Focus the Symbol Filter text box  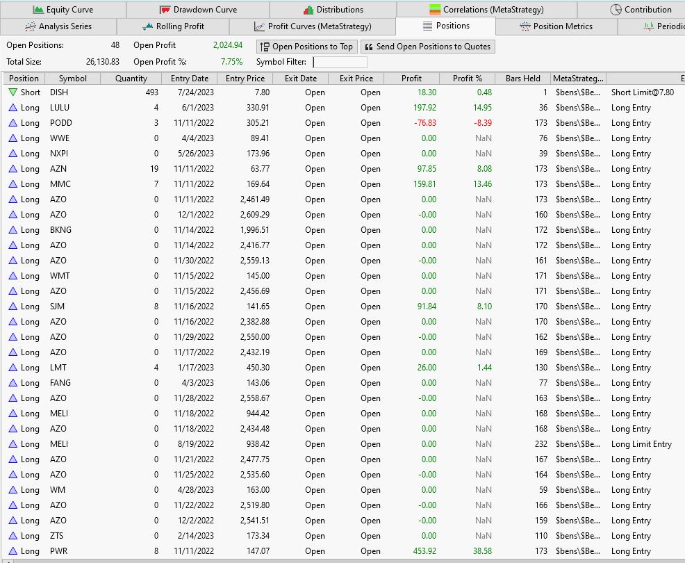coord(340,62)
